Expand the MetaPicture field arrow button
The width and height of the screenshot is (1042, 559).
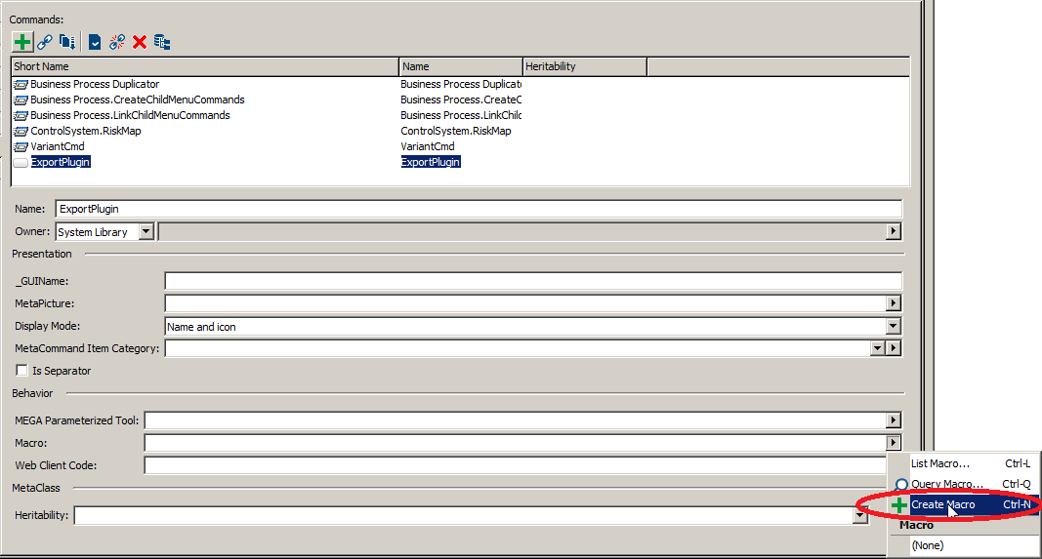893,303
